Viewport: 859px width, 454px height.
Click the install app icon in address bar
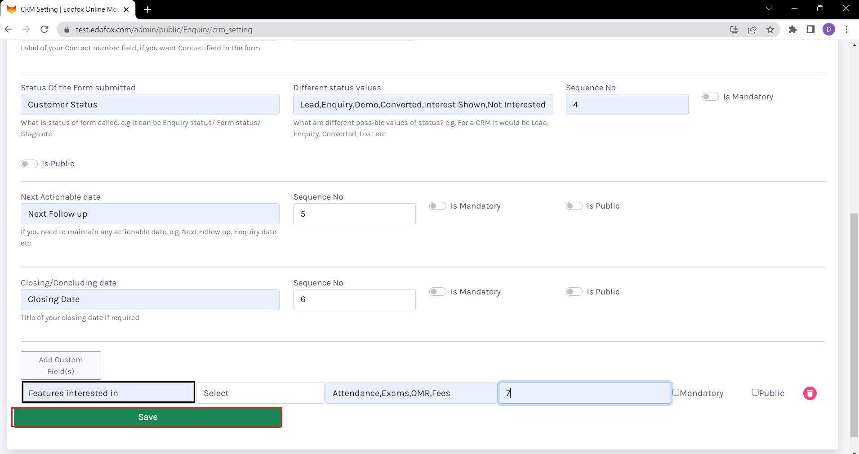pos(734,30)
